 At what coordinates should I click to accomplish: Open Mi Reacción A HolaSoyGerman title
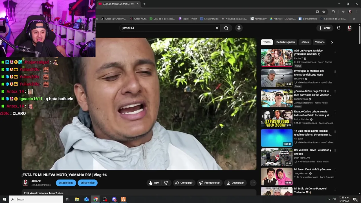pos(312,169)
